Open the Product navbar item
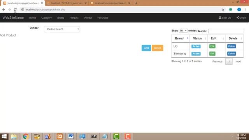Image resolution: width=249 pixels, height=140 pixels. click(74, 17)
